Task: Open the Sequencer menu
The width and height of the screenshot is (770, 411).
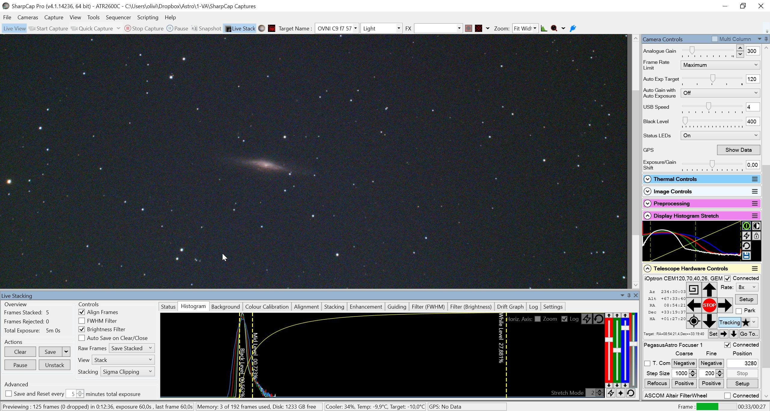Action: tap(118, 17)
